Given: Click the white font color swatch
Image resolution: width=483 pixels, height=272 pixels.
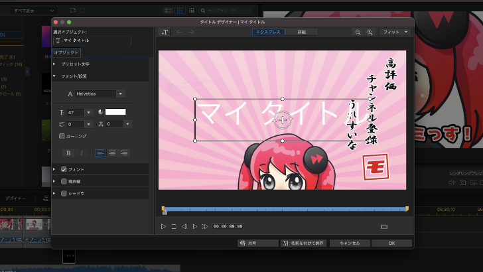Looking at the screenshot, I should [115, 112].
